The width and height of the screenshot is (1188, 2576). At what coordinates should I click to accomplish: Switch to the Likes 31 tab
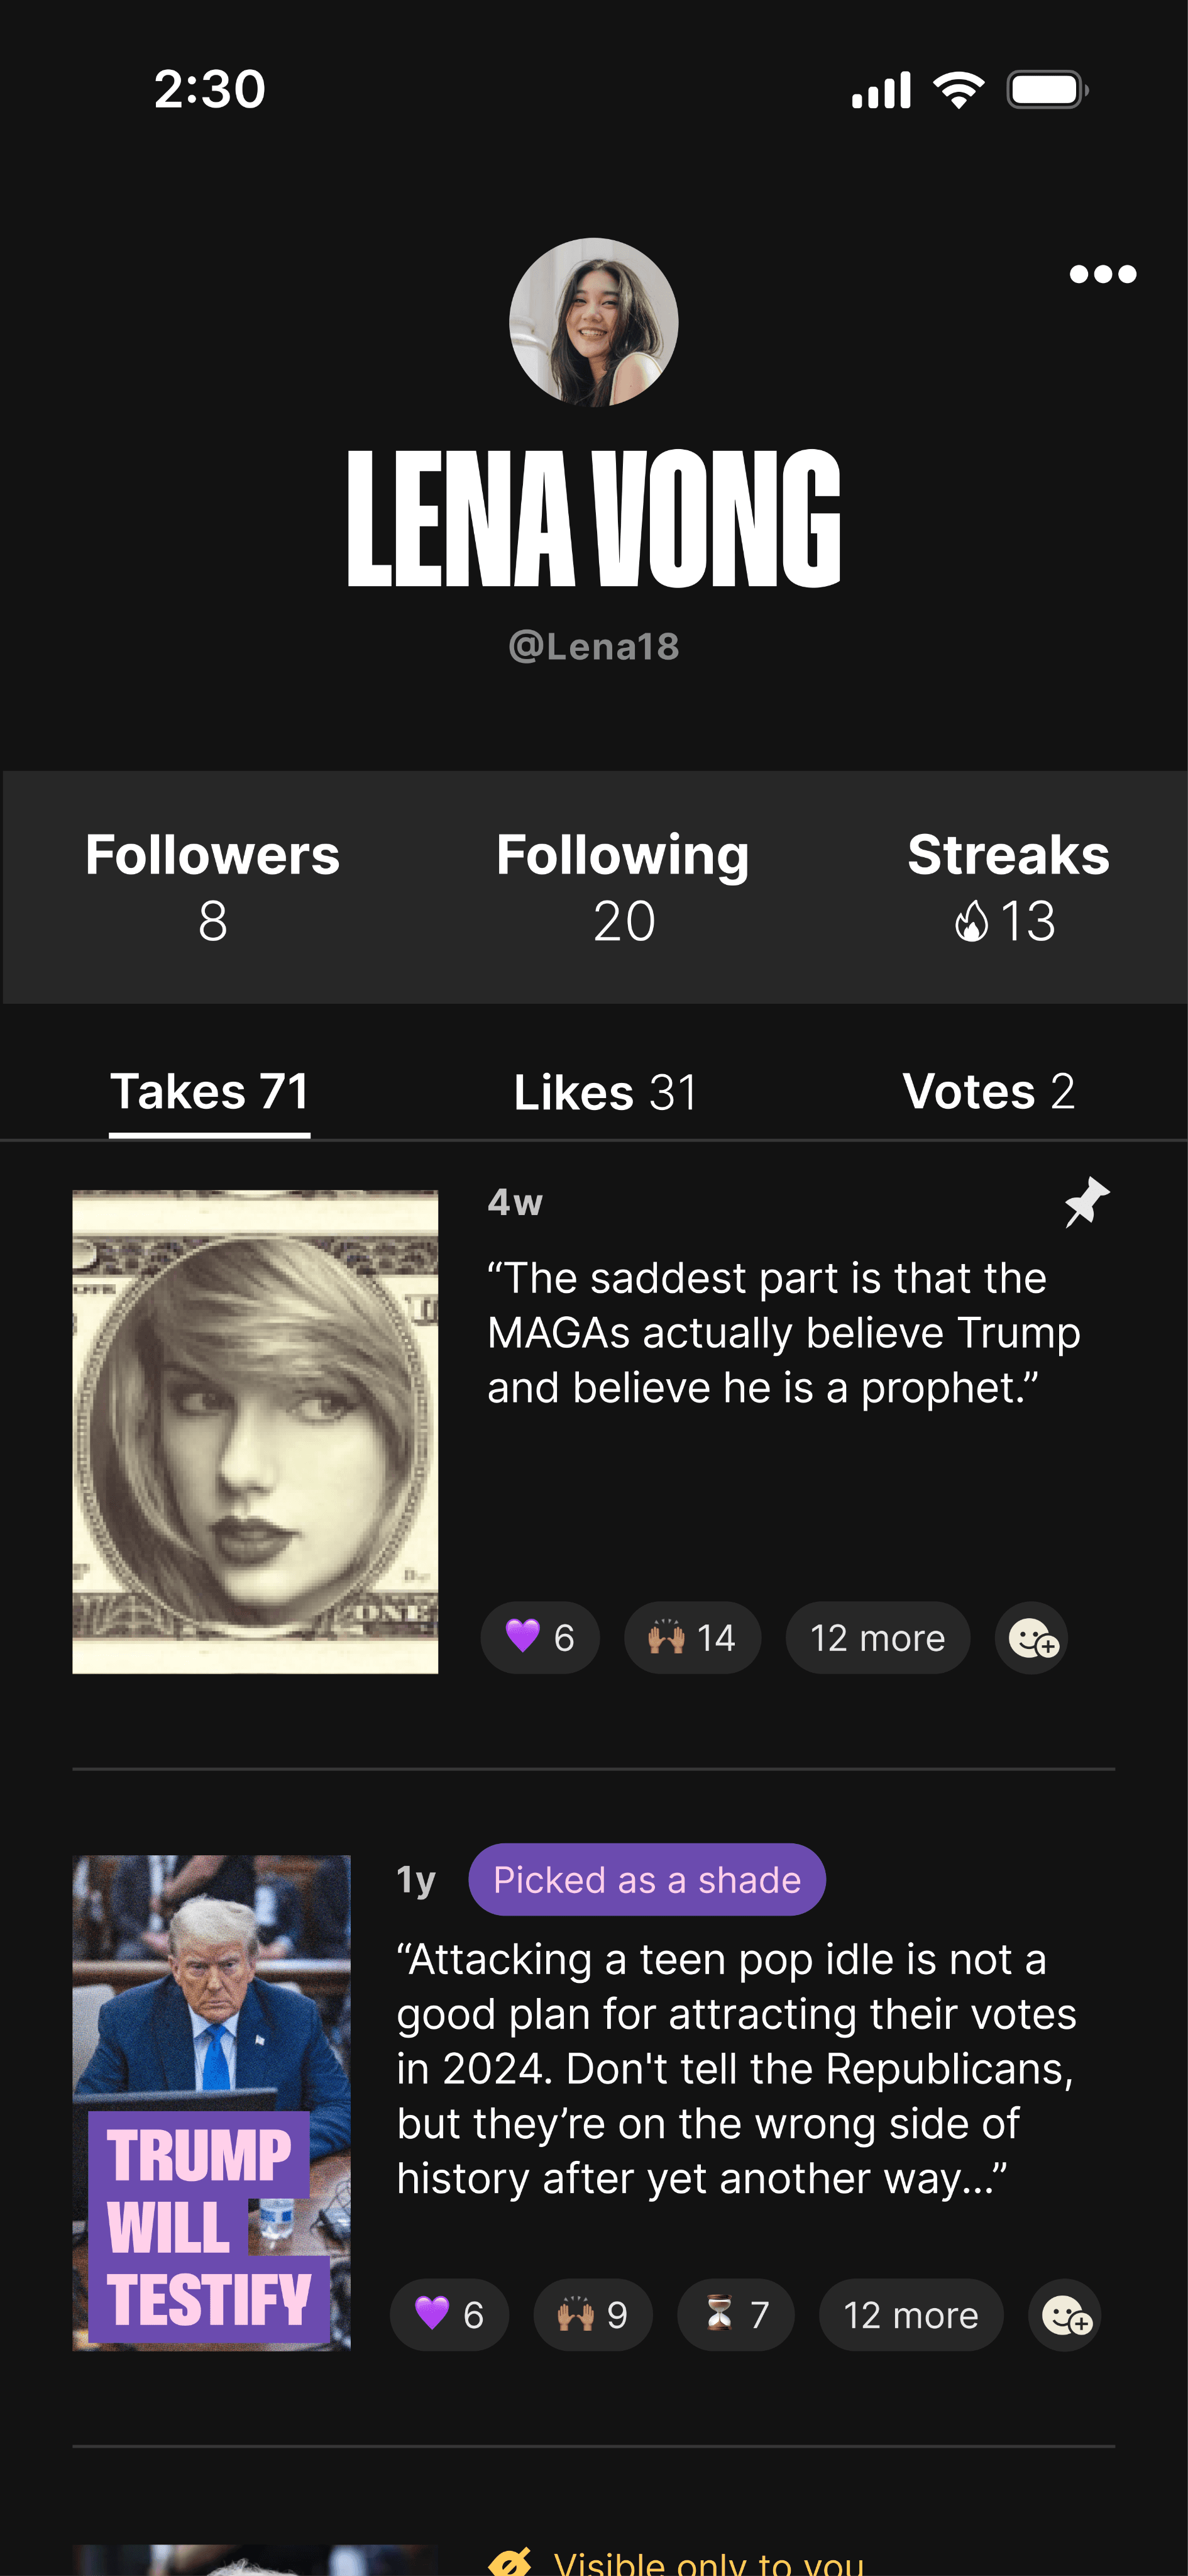click(x=605, y=1092)
